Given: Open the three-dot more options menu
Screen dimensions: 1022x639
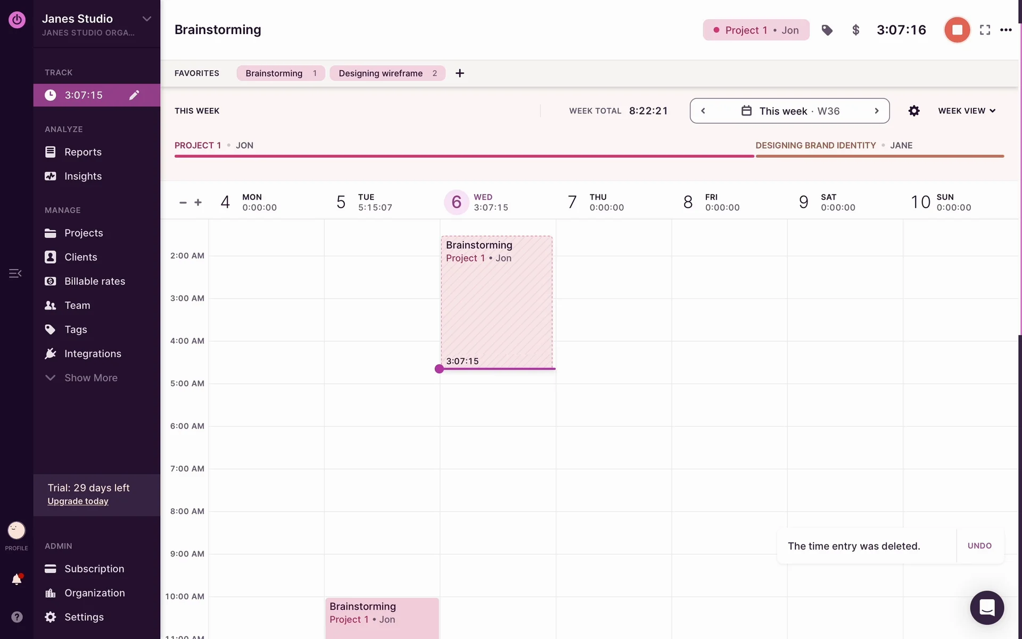Looking at the screenshot, I should tap(1005, 30).
